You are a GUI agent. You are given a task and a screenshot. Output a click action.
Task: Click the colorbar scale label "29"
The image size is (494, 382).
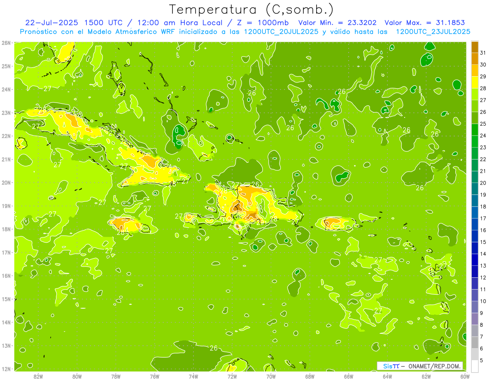point(483,77)
